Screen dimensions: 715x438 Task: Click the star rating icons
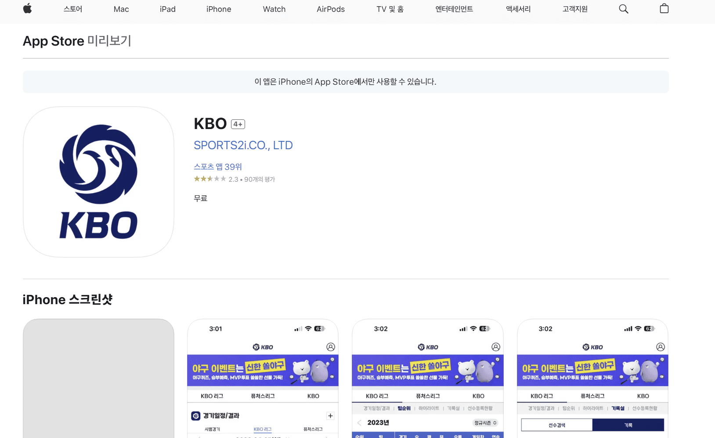tap(210, 179)
